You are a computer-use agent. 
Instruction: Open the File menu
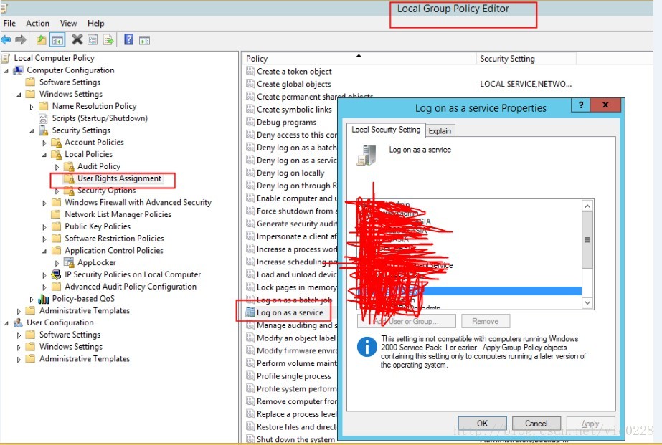(9, 23)
